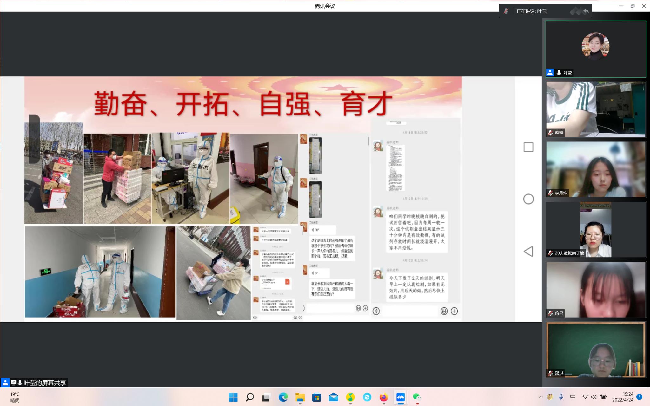Click 俞果's muted microphone icon
650x406 pixels.
[550, 313]
